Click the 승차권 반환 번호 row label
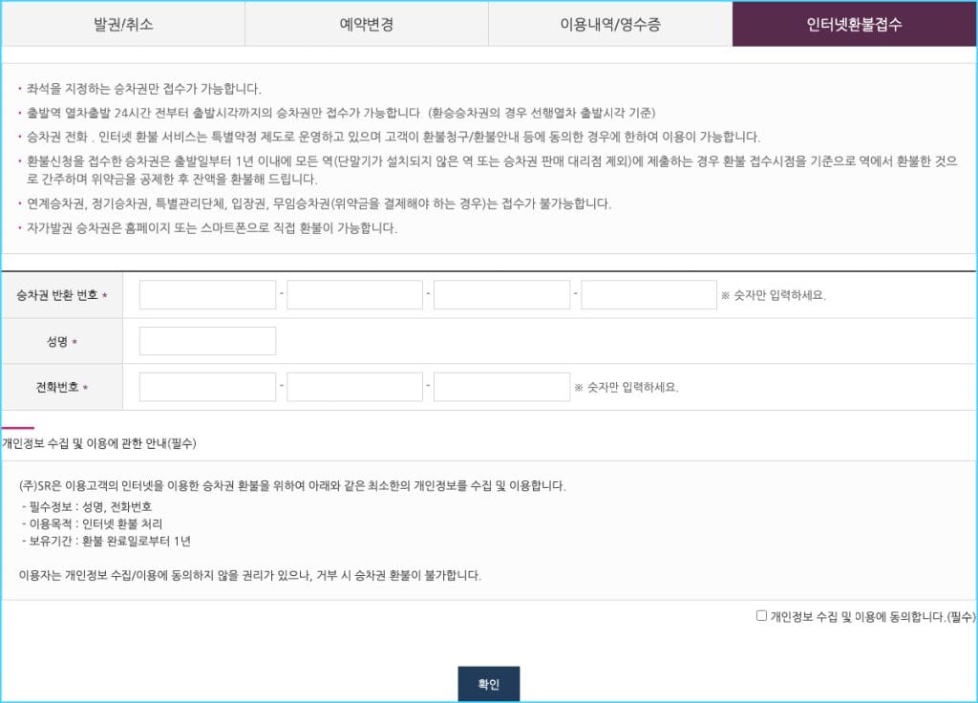Viewport: 978px width, 703px height. [62, 294]
